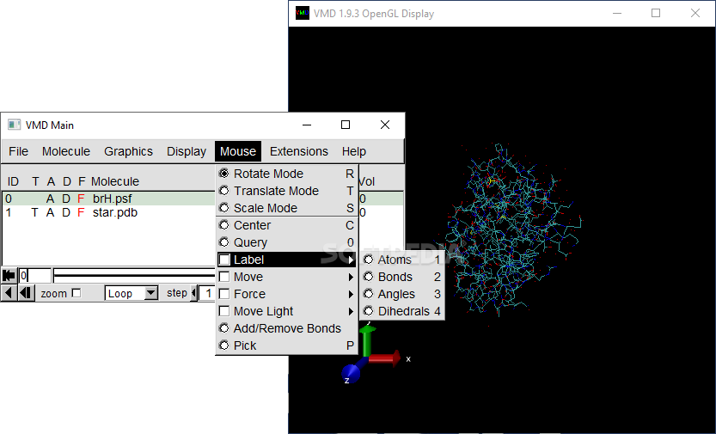Screen dimensions: 716x434
Task: Toggle Displayed flag D on star.pdb
Action: 66,212
